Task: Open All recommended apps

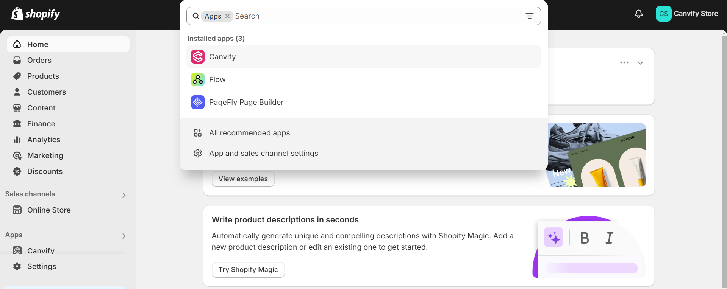Action: pyautogui.click(x=363, y=133)
